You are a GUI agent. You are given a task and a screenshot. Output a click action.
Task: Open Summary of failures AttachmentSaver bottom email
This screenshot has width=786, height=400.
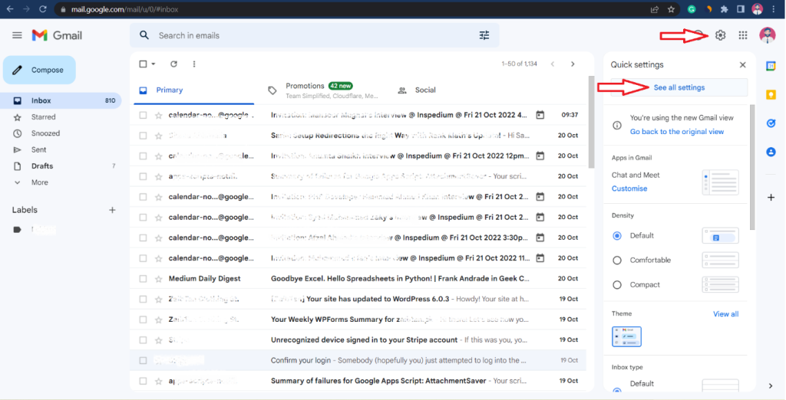click(x=358, y=381)
